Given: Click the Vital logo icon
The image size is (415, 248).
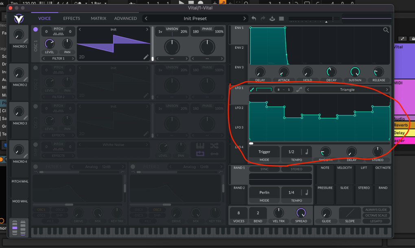Looking at the screenshot, I should click(19, 19).
